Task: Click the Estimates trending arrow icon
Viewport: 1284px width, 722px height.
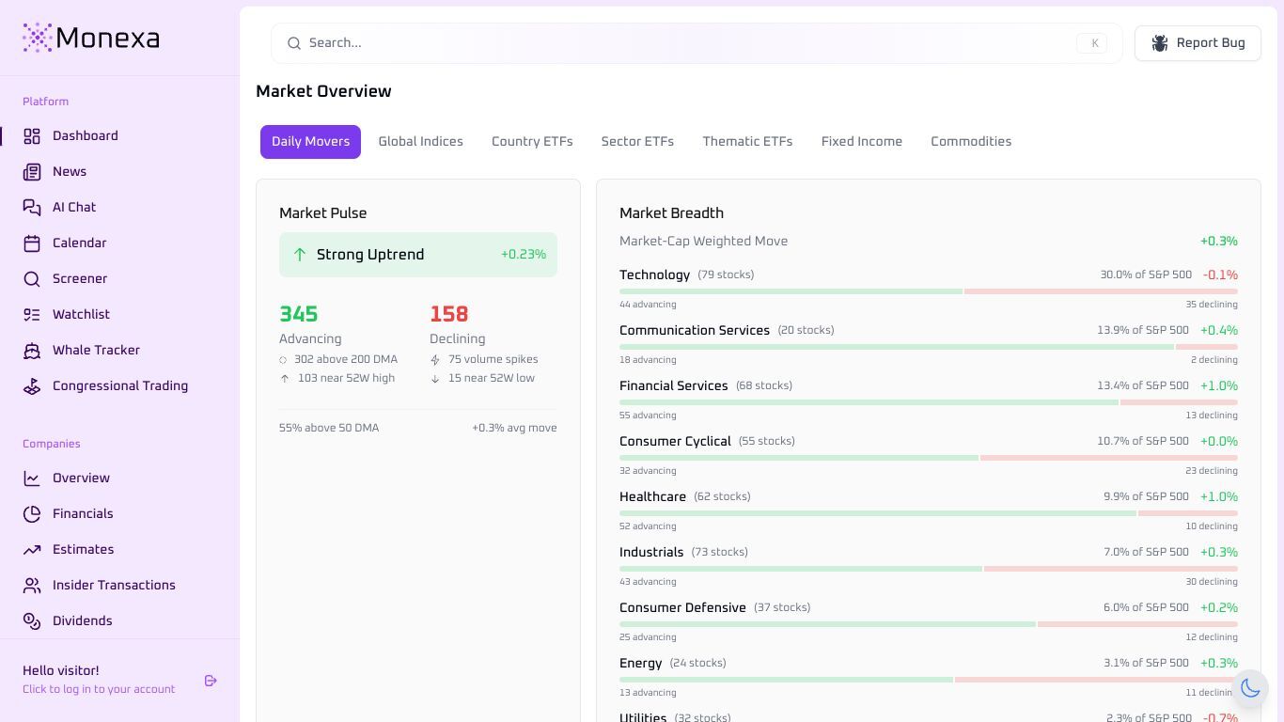Action: [x=32, y=550]
